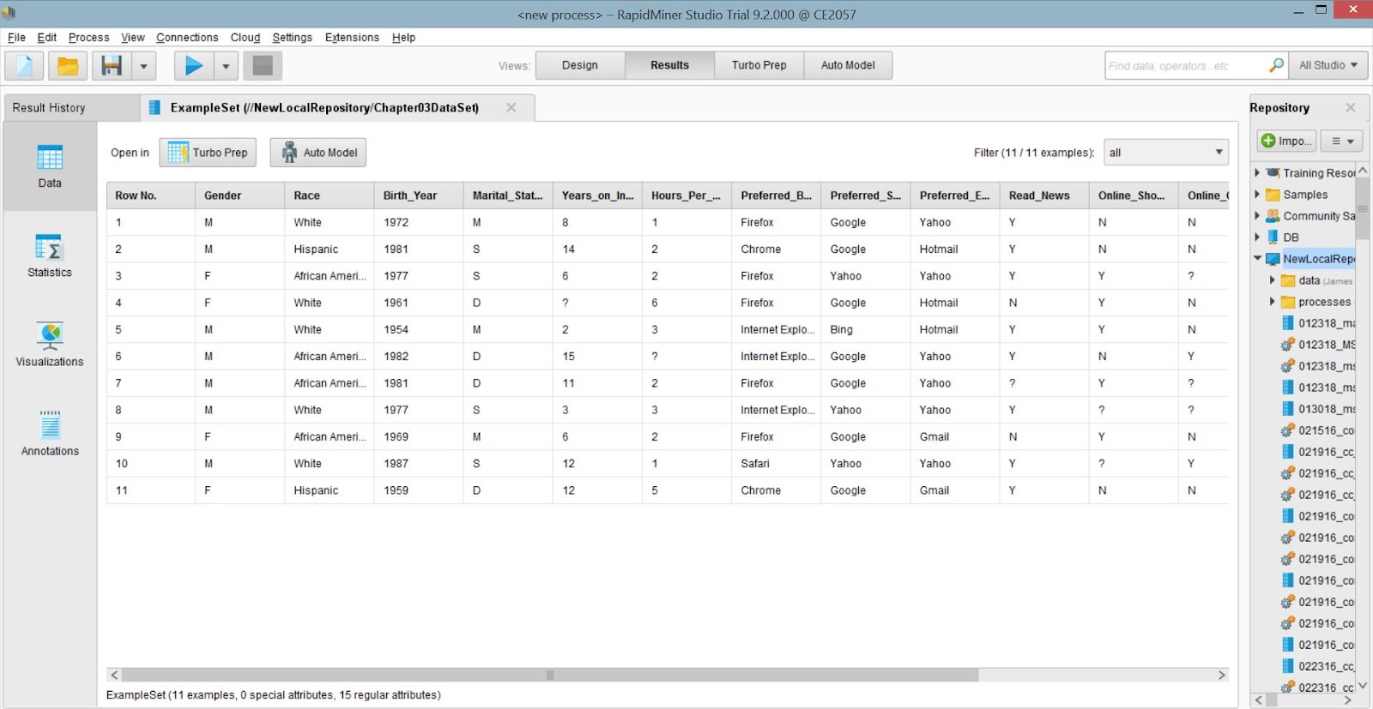This screenshot has height=709, width=1373.
Task: Click the Repository scrollbar up arrow
Action: pos(1363,171)
